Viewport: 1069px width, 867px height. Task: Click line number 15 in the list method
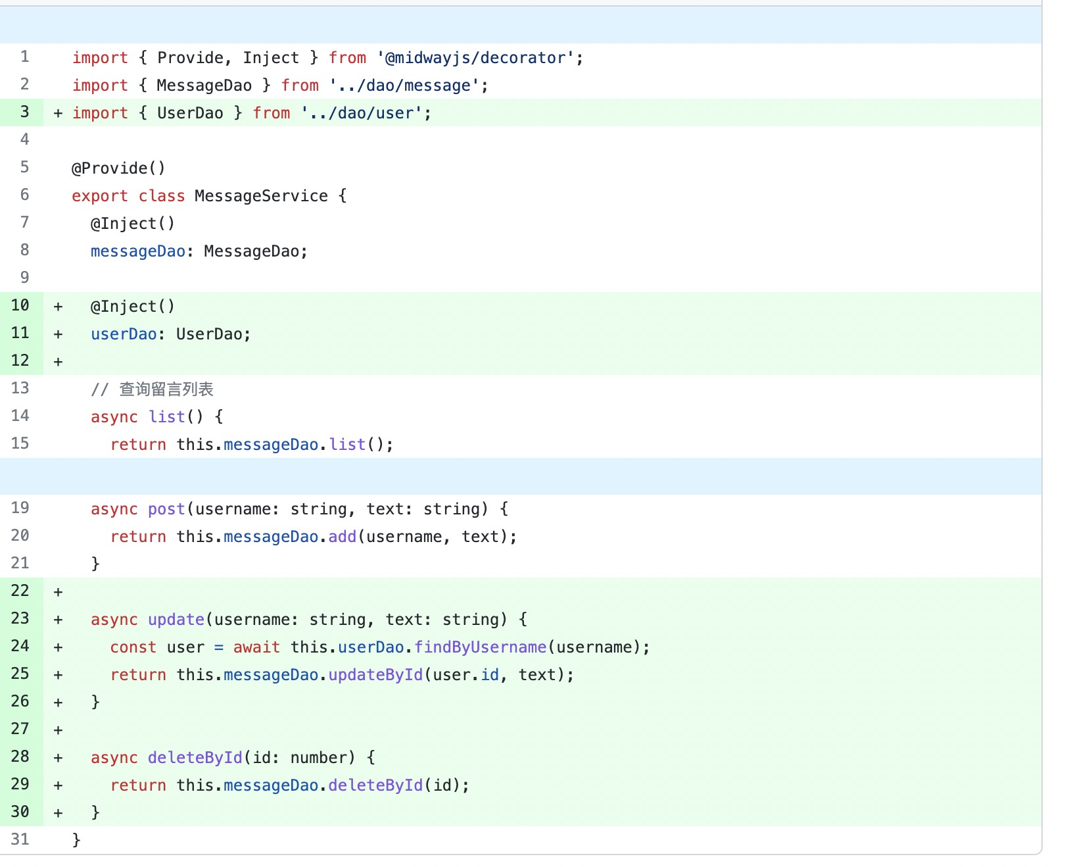pyautogui.click(x=20, y=443)
